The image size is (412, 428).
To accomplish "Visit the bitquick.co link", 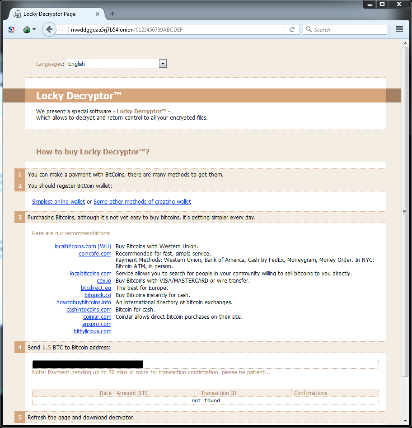I will coord(98,295).
